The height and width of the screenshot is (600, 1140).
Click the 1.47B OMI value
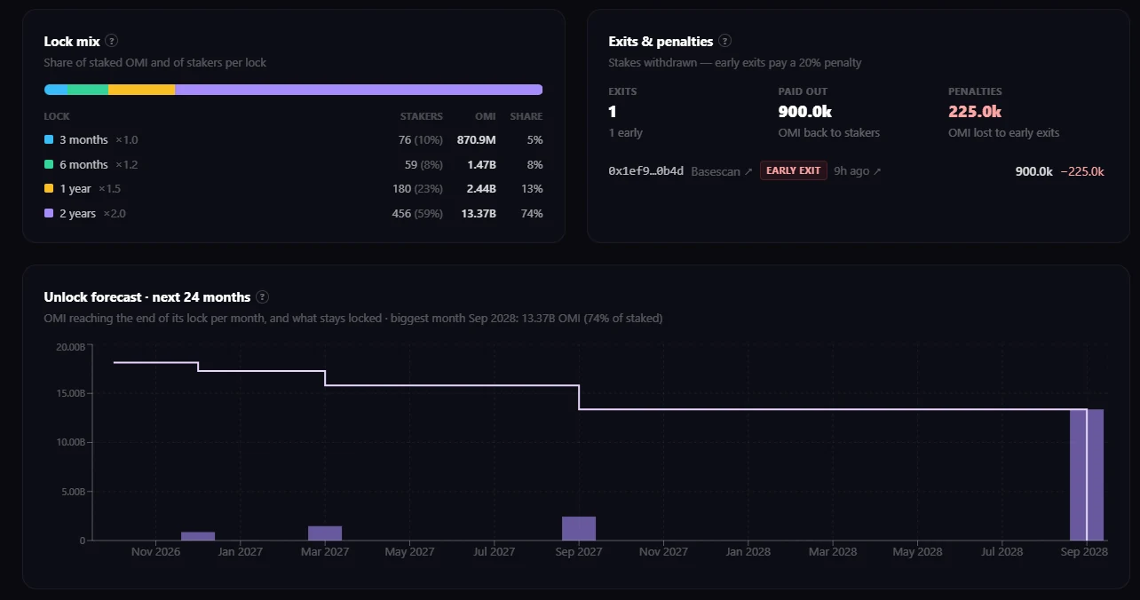(x=480, y=165)
